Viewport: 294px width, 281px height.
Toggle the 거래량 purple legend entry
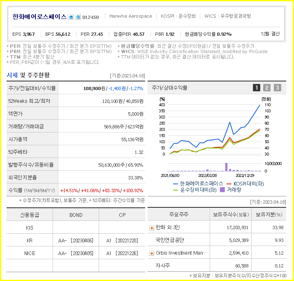click(x=230, y=190)
